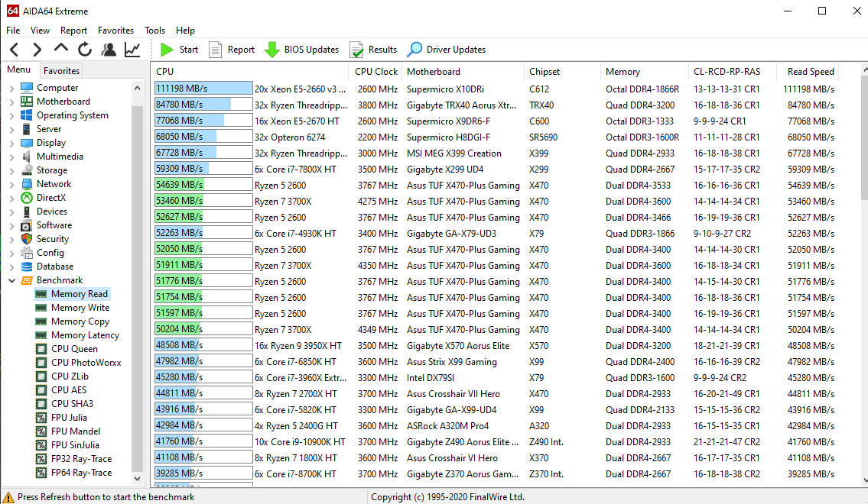
Task: Click the green Start play icon
Action: point(167,50)
